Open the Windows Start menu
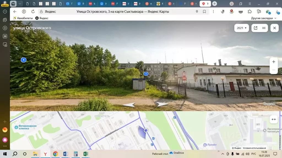 [5, 154]
